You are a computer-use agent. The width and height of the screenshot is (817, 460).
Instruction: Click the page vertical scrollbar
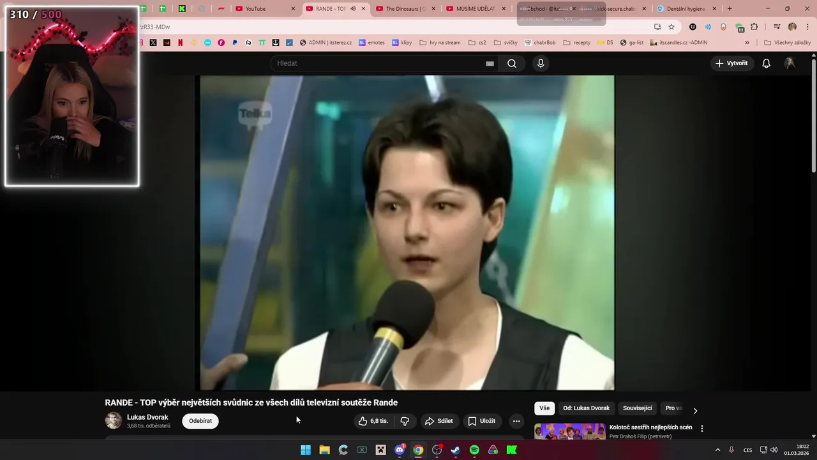tap(814, 115)
